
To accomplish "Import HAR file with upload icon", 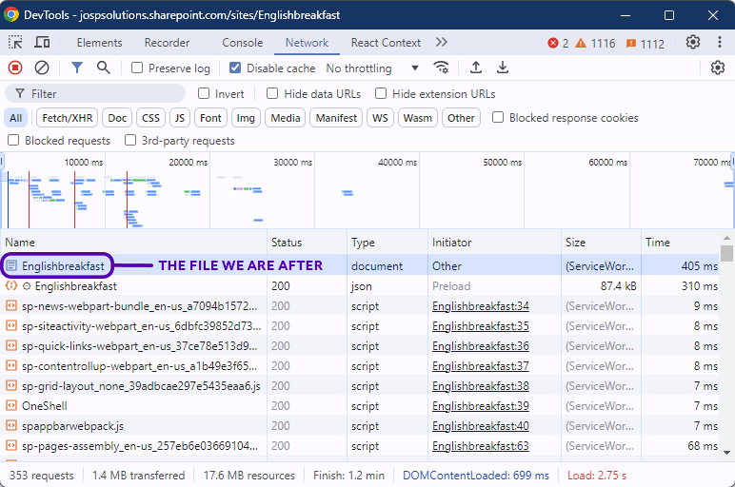I will (476, 68).
